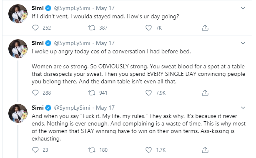The image size is (256, 158).
Task: Open @SympLySimi handle on the first tweet
Action: coord(72,8)
